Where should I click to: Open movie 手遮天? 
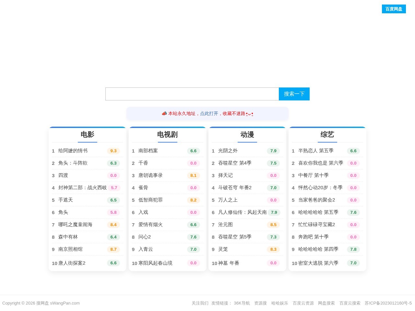tap(65, 200)
